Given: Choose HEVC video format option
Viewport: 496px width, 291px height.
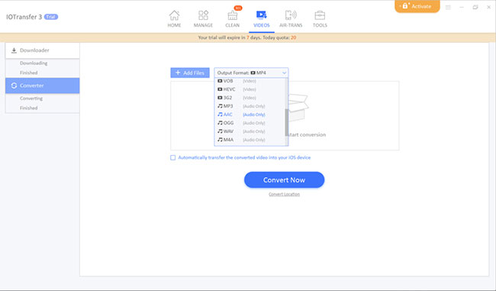Looking at the screenshot, I should tap(250, 89).
